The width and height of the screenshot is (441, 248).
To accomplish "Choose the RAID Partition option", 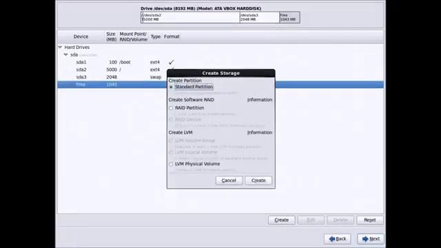I will [x=171, y=108].
